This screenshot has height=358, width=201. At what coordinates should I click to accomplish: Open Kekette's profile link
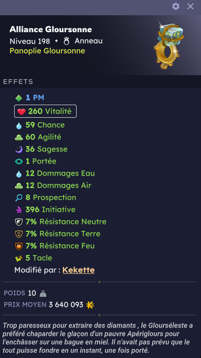pos(79,270)
